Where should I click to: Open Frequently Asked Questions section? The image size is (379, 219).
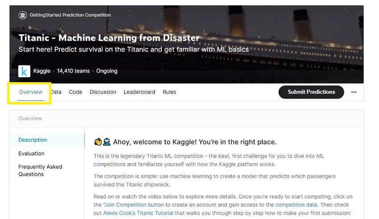pos(41,170)
